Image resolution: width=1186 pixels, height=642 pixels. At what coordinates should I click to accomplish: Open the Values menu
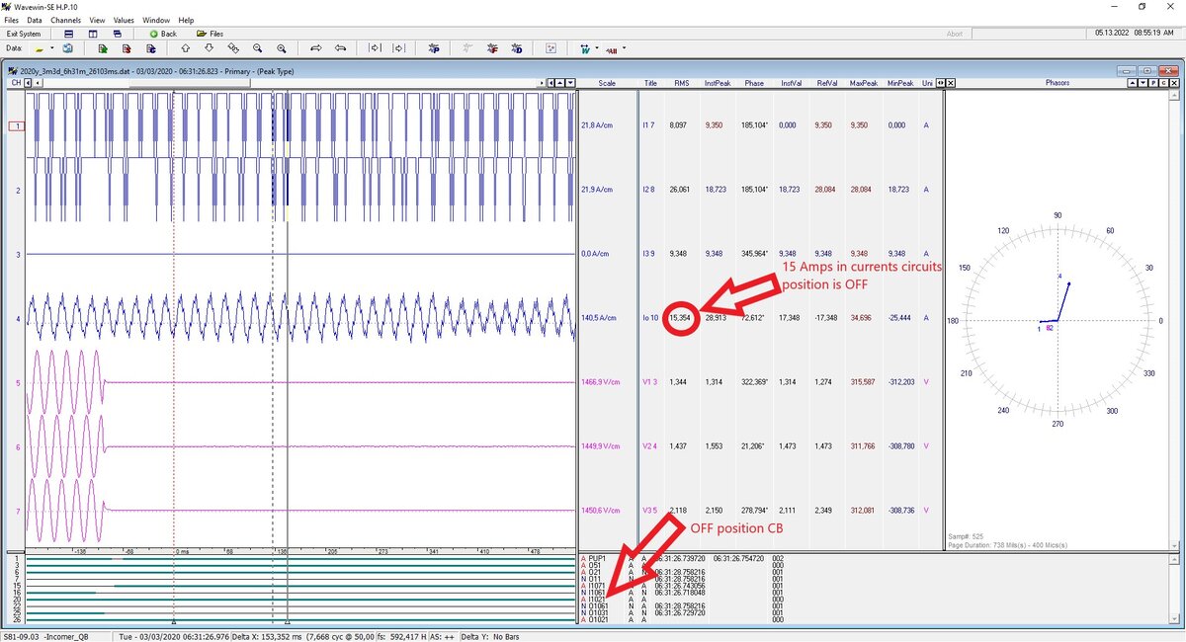coord(124,20)
